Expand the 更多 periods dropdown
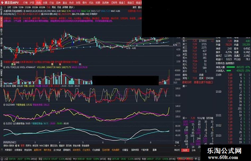 (72, 7)
